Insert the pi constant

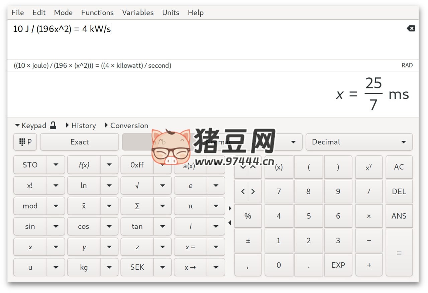(190, 206)
